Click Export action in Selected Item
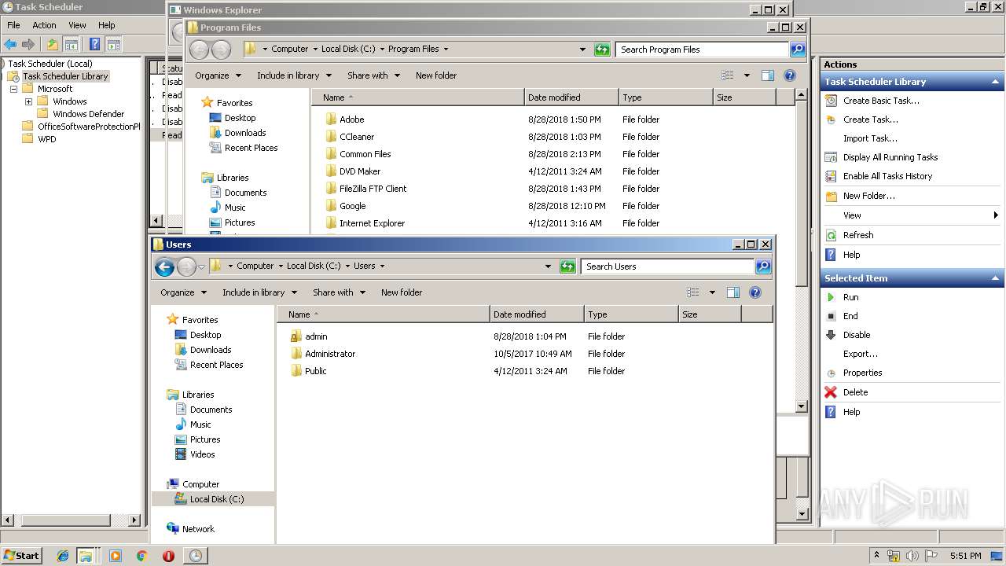 860,354
